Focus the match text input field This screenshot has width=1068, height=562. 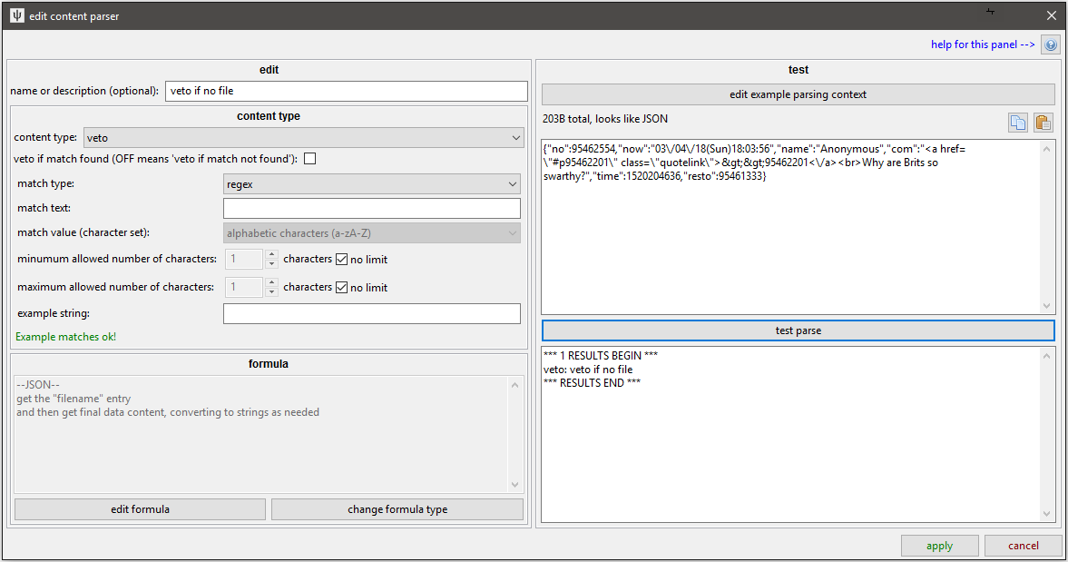(x=372, y=209)
